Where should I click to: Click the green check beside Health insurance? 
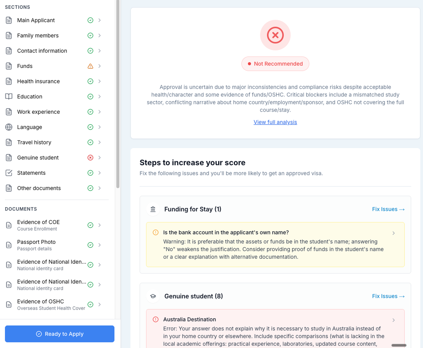coord(90,81)
